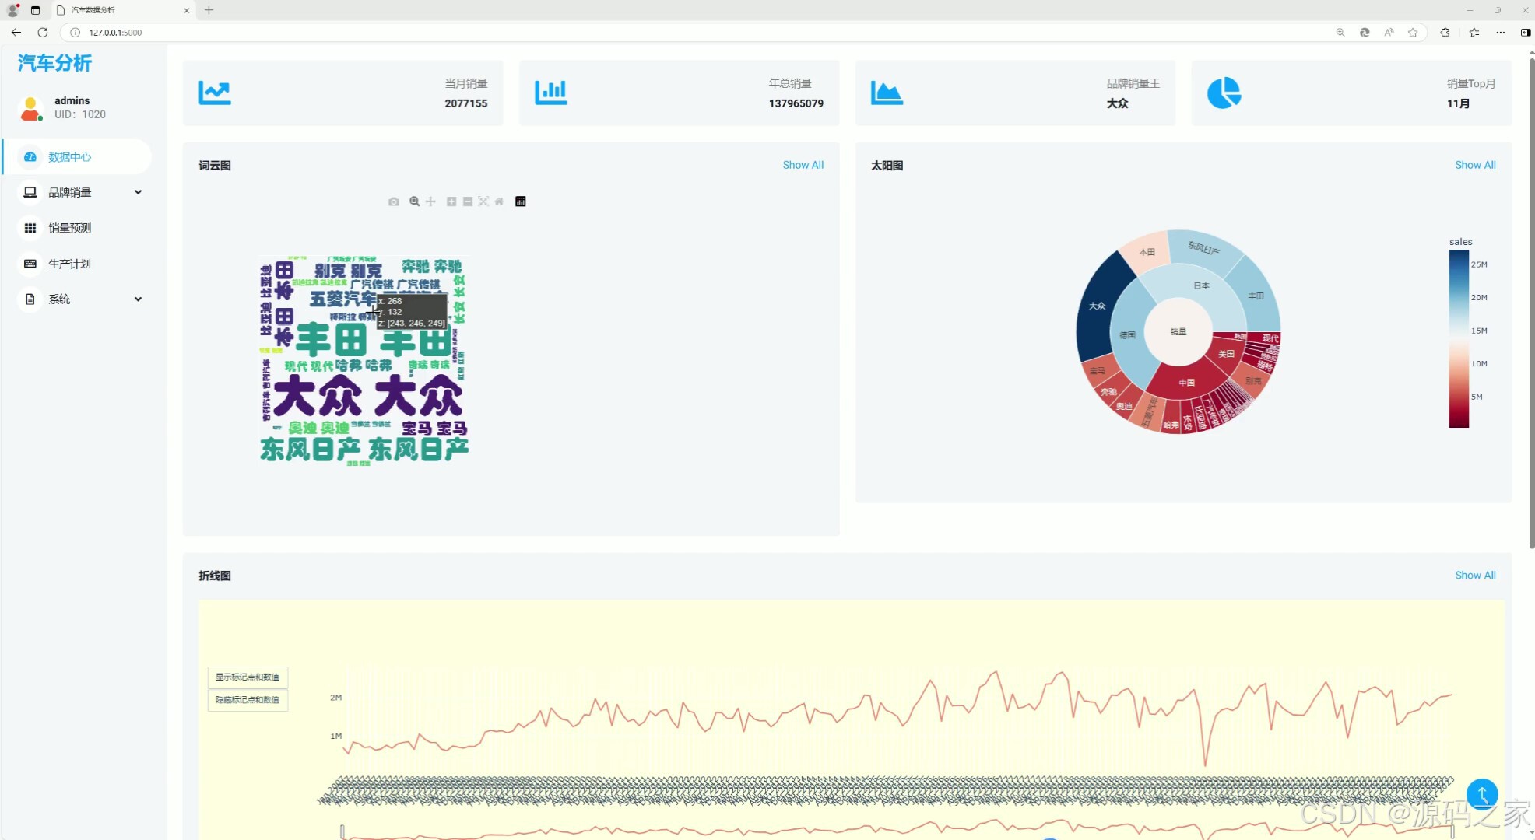Click Zoom in plus icon on word cloud
Image resolution: width=1535 pixels, height=840 pixels.
pyautogui.click(x=451, y=201)
